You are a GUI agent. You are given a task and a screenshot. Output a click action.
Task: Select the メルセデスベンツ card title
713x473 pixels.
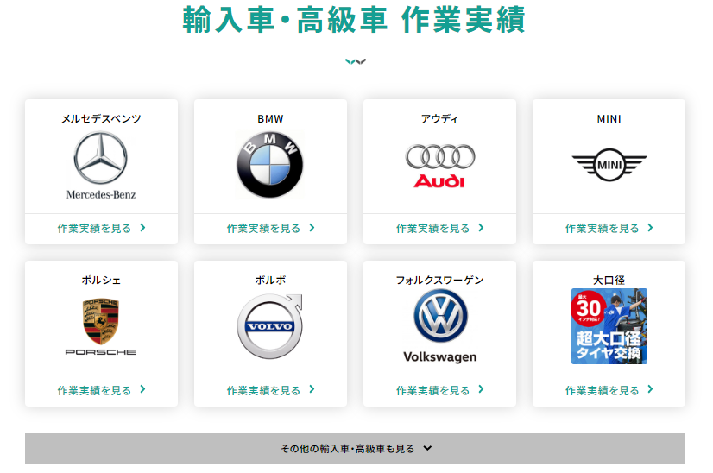[x=101, y=119]
